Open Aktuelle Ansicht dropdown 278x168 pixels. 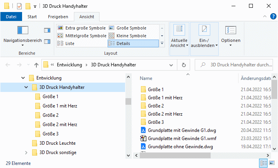click(179, 39)
